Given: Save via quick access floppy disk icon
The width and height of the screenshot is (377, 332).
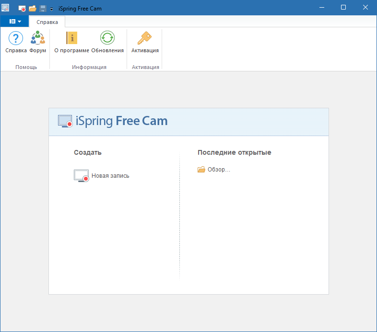Looking at the screenshot, I should 43,9.
